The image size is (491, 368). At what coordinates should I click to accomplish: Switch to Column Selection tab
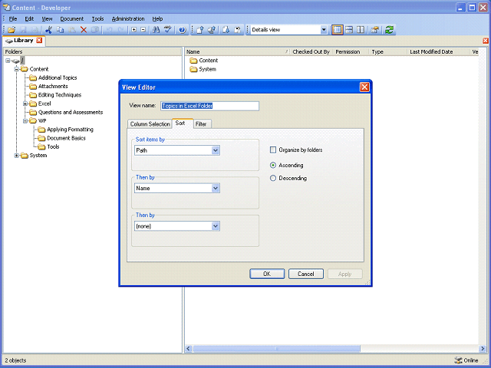coord(150,124)
